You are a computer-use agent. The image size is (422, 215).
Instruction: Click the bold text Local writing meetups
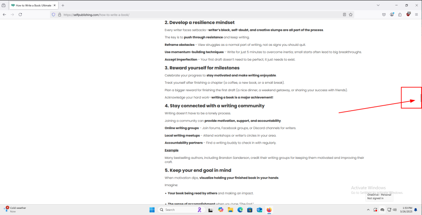[182, 135]
